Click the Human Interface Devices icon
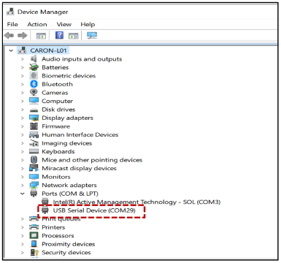The image size is (281, 263). pos(34,134)
